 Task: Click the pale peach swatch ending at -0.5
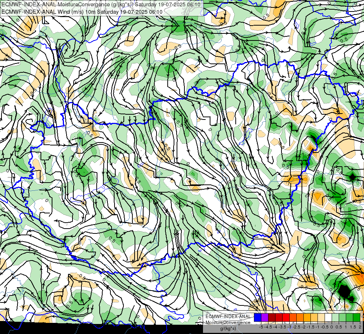click(321, 318)
